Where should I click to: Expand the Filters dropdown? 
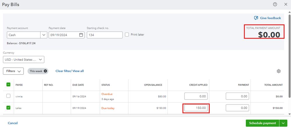tap(13, 71)
